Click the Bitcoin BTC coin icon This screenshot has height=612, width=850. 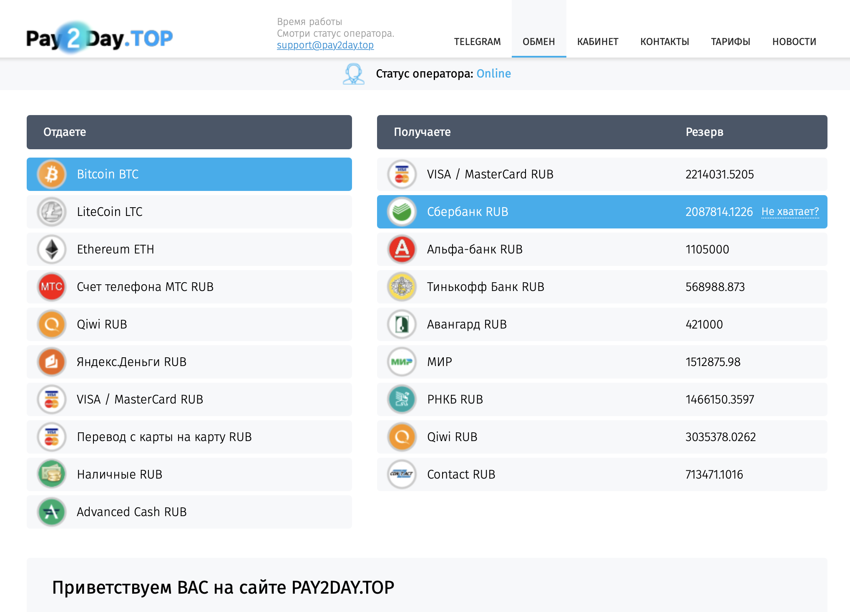[52, 174]
